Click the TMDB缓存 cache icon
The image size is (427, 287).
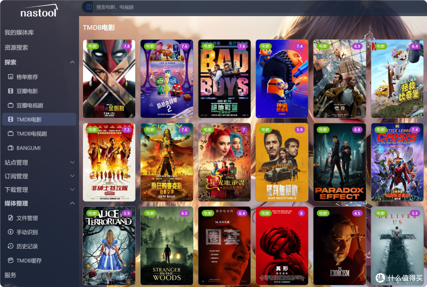(x=11, y=261)
